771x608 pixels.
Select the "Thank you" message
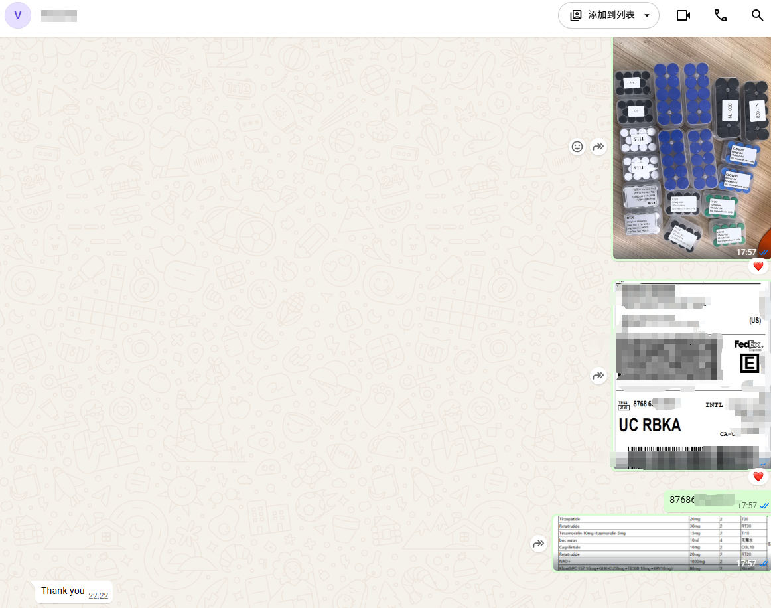[74, 592]
